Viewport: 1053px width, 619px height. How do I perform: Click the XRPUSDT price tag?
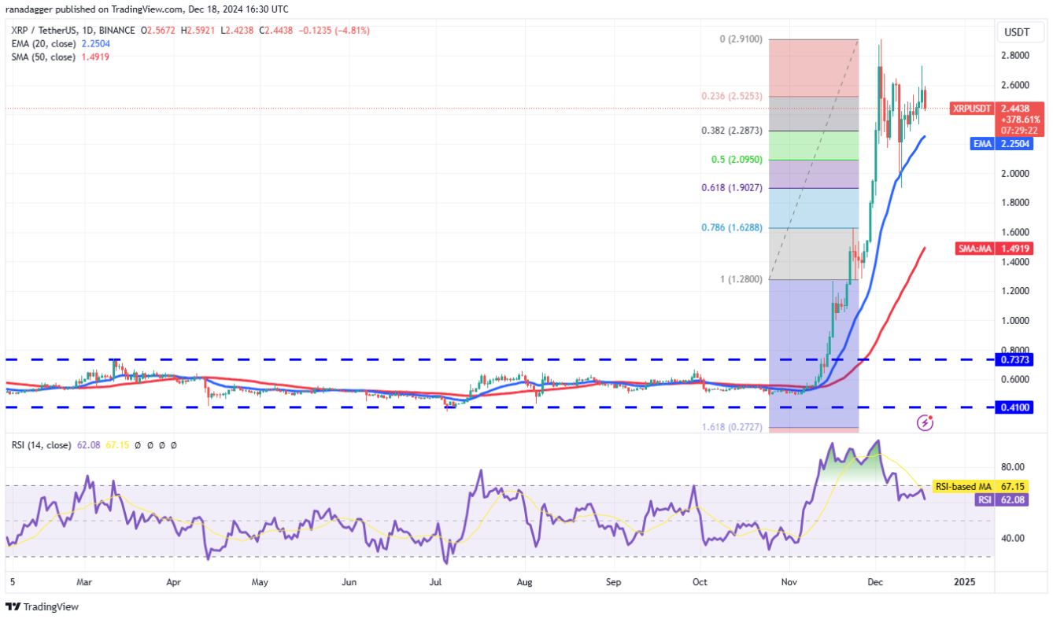(x=970, y=109)
